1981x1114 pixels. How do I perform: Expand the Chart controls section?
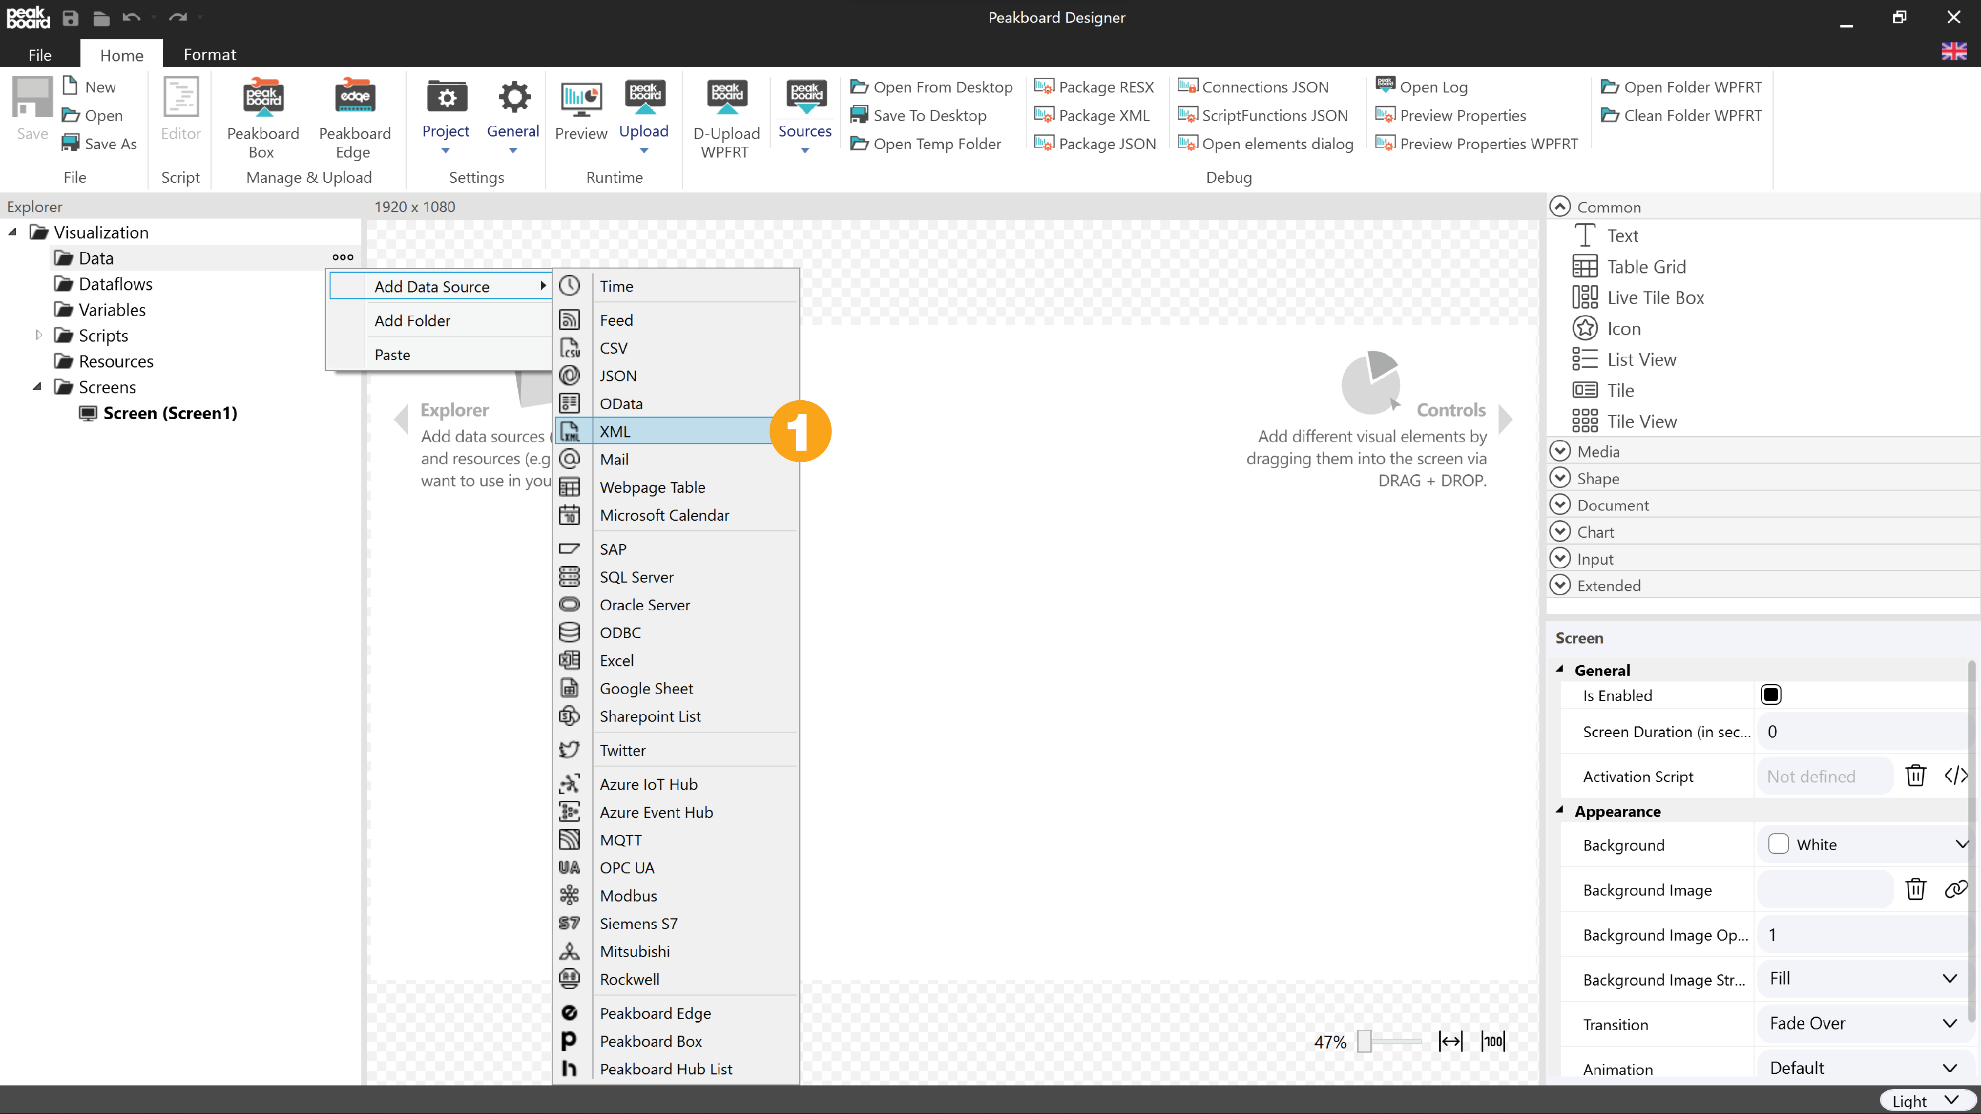[1560, 531]
